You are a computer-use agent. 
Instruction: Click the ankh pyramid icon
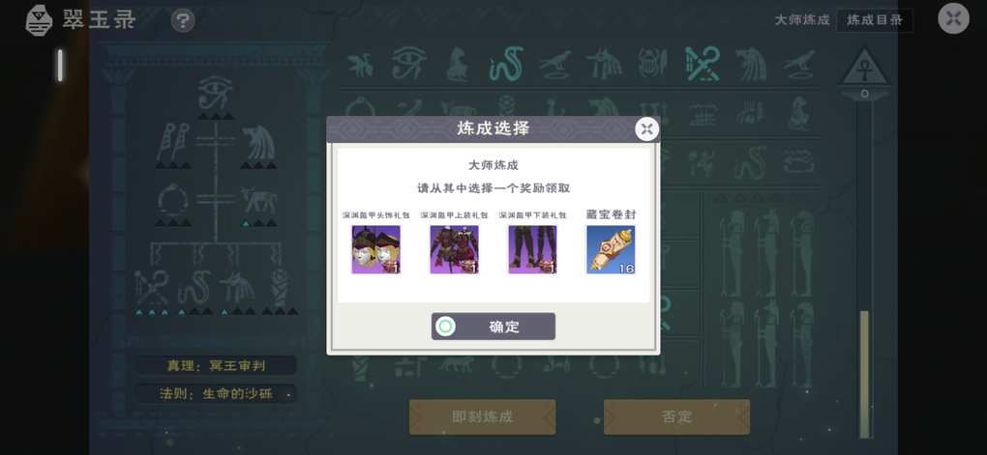pyautogui.click(x=864, y=69)
